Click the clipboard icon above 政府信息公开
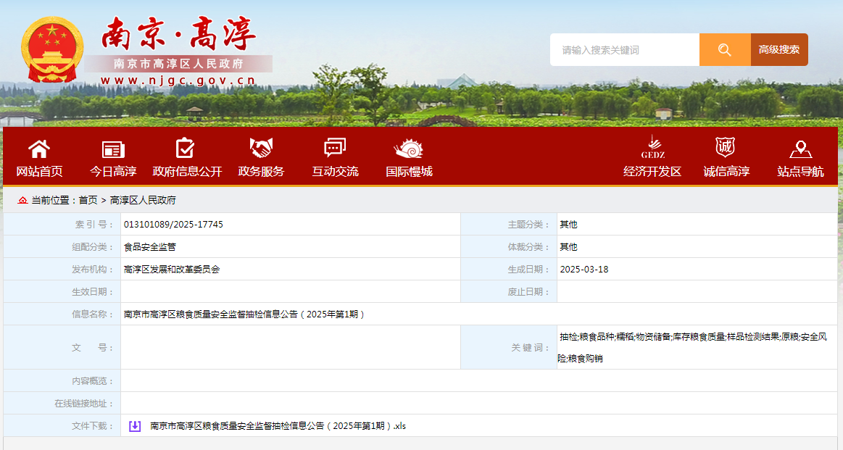Viewport: 843px width, 450px height. [186, 149]
